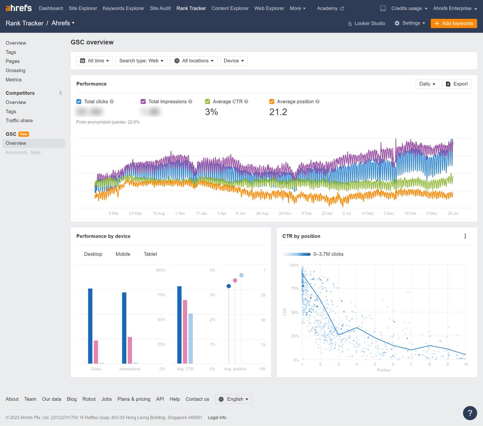Open Keywords Explorer
483x426 pixels.
coord(123,8)
